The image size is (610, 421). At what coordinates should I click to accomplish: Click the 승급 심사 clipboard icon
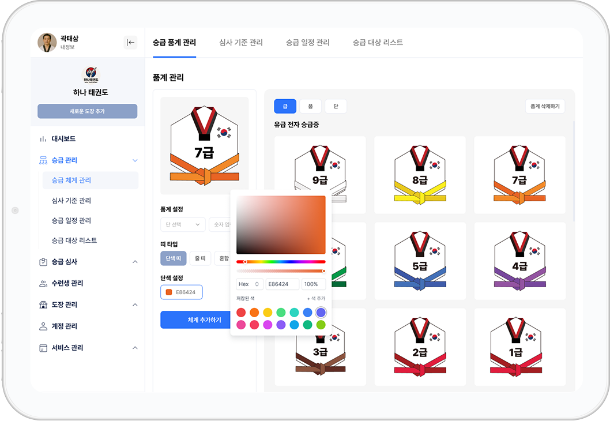43,262
